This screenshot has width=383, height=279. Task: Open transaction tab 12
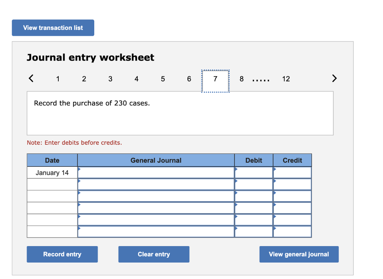click(x=286, y=79)
